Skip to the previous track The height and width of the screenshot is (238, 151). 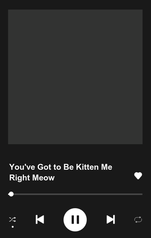40,220
